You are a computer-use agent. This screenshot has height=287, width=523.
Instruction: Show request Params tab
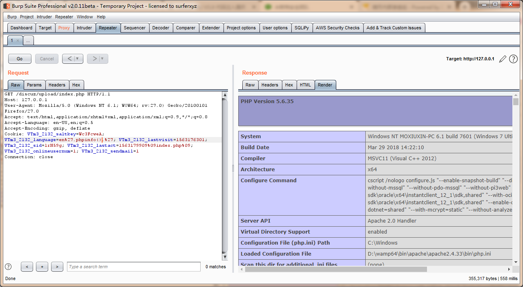[34, 85]
